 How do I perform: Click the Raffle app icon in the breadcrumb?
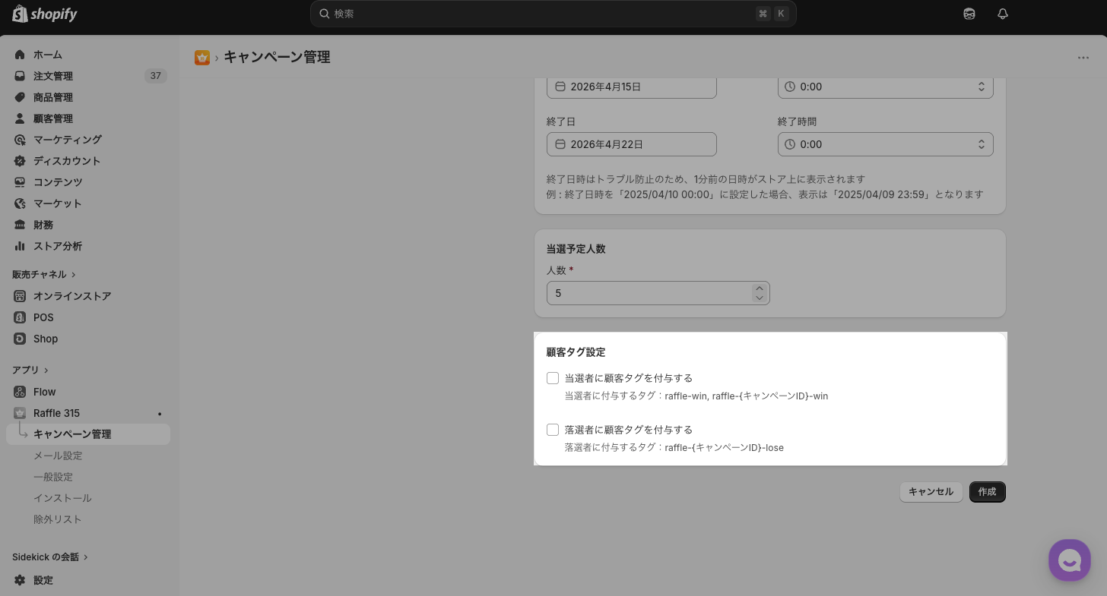[202, 58]
